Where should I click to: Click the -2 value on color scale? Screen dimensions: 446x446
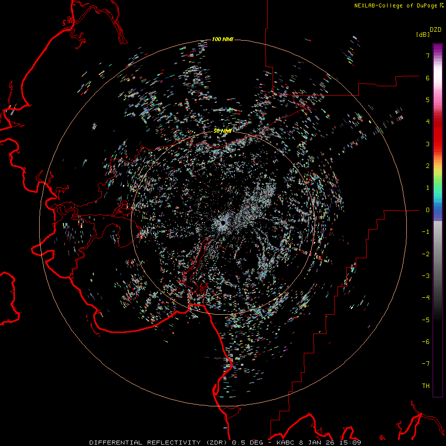click(x=426, y=254)
